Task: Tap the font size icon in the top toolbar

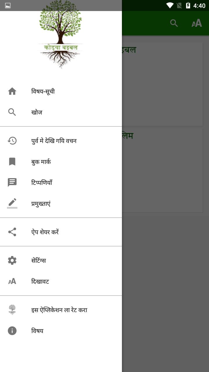Action: coord(197,23)
